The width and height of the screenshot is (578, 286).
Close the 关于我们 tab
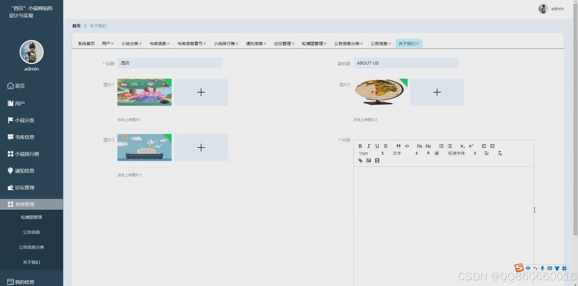pos(418,44)
